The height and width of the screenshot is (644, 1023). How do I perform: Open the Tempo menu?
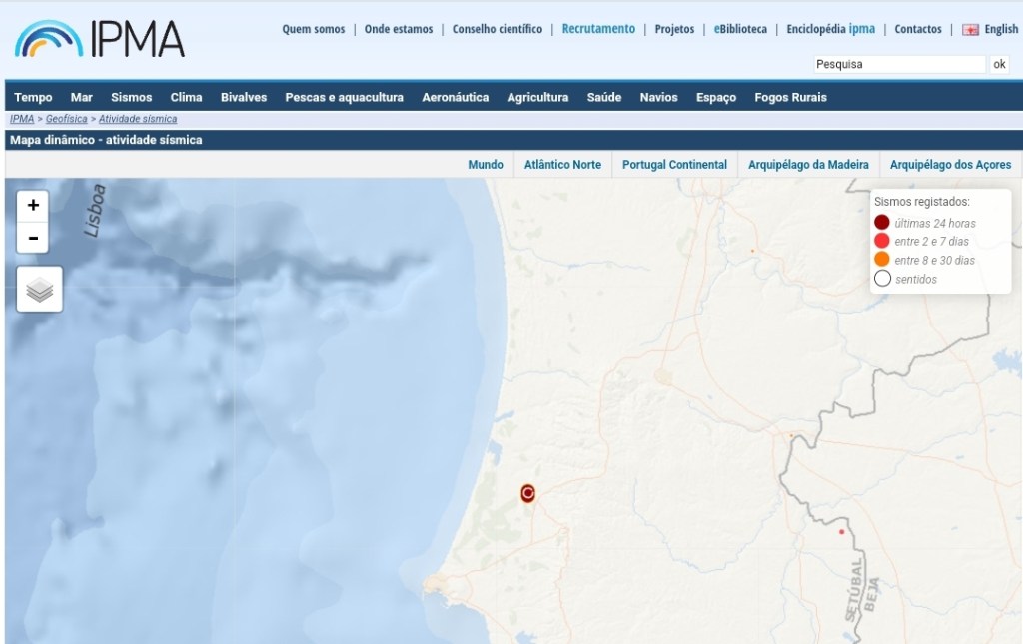pyautogui.click(x=33, y=97)
